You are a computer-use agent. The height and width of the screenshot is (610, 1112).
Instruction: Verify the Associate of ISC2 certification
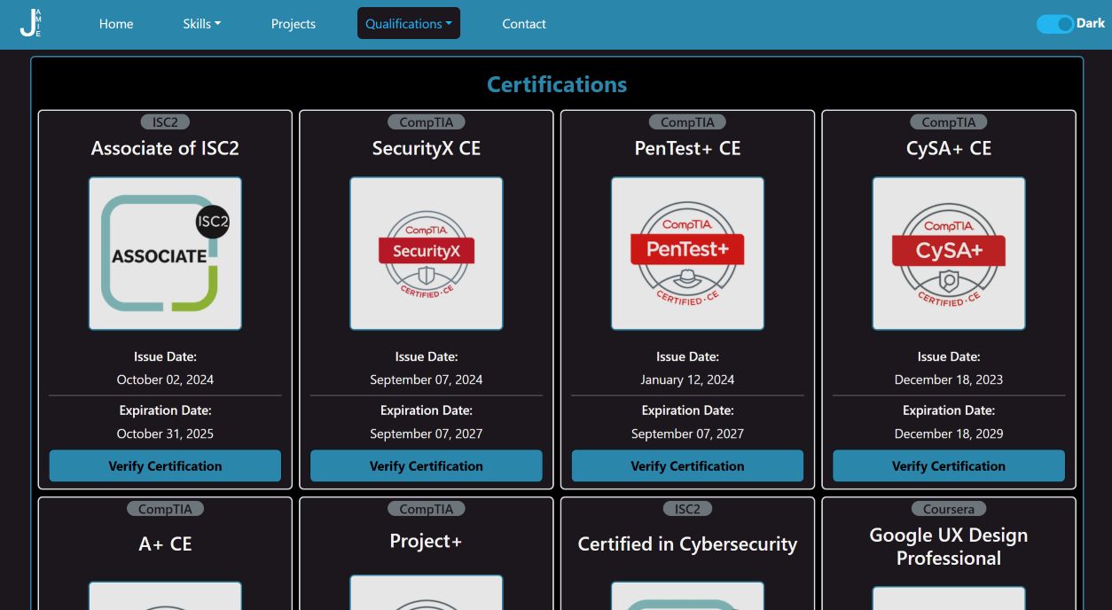tap(164, 465)
